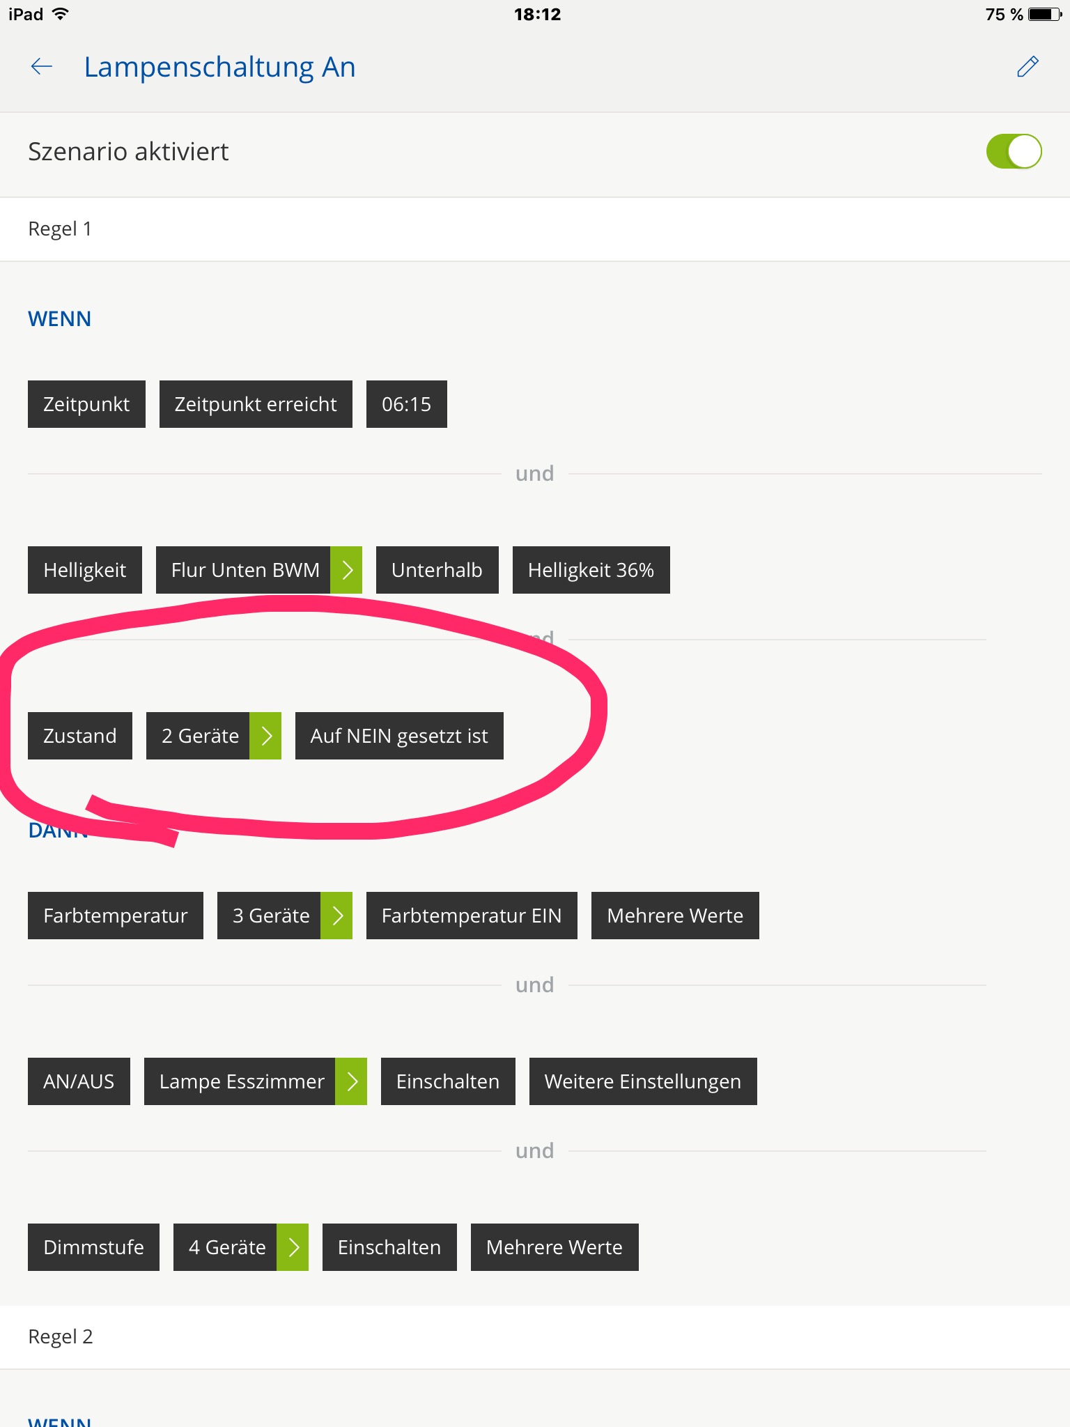The image size is (1070, 1427).
Task: Select the Zeitpunkt erreicht condition
Action: pyautogui.click(x=256, y=404)
